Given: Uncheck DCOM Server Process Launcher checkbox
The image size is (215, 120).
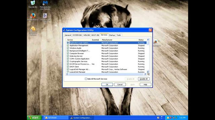Looking at the screenshot, I should 68,64.
